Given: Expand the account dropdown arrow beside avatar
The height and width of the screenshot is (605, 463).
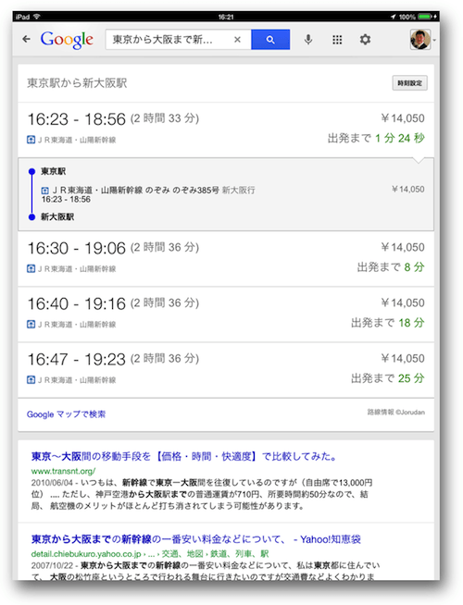Looking at the screenshot, I should coord(434,40).
